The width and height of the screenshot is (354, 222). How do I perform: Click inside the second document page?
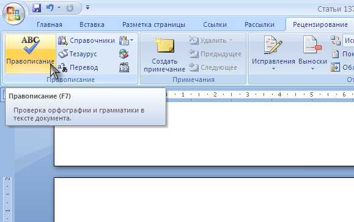click(x=204, y=200)
